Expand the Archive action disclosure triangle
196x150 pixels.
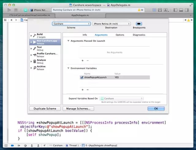pos(31,68)
